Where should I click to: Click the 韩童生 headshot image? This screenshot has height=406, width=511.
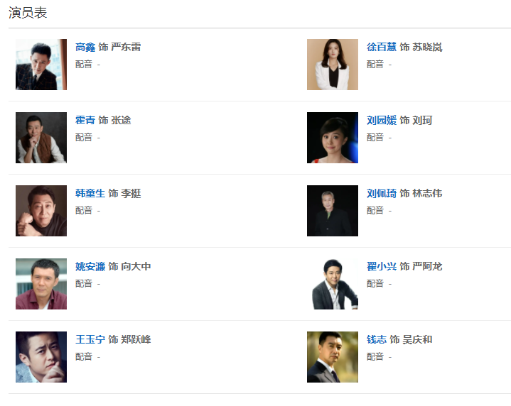tap(41, 211)
